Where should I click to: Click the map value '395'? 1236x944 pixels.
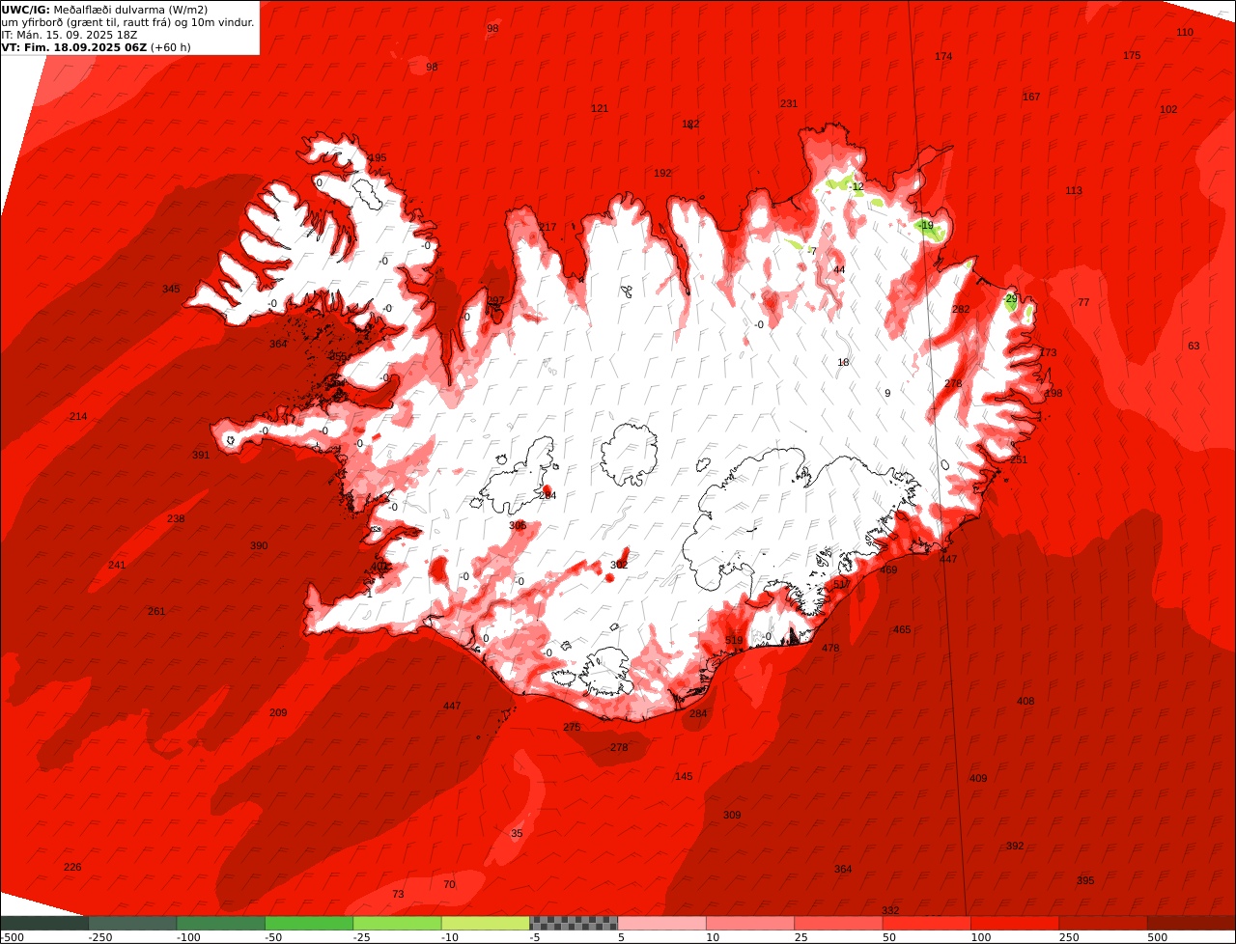tap(1085, 880)
